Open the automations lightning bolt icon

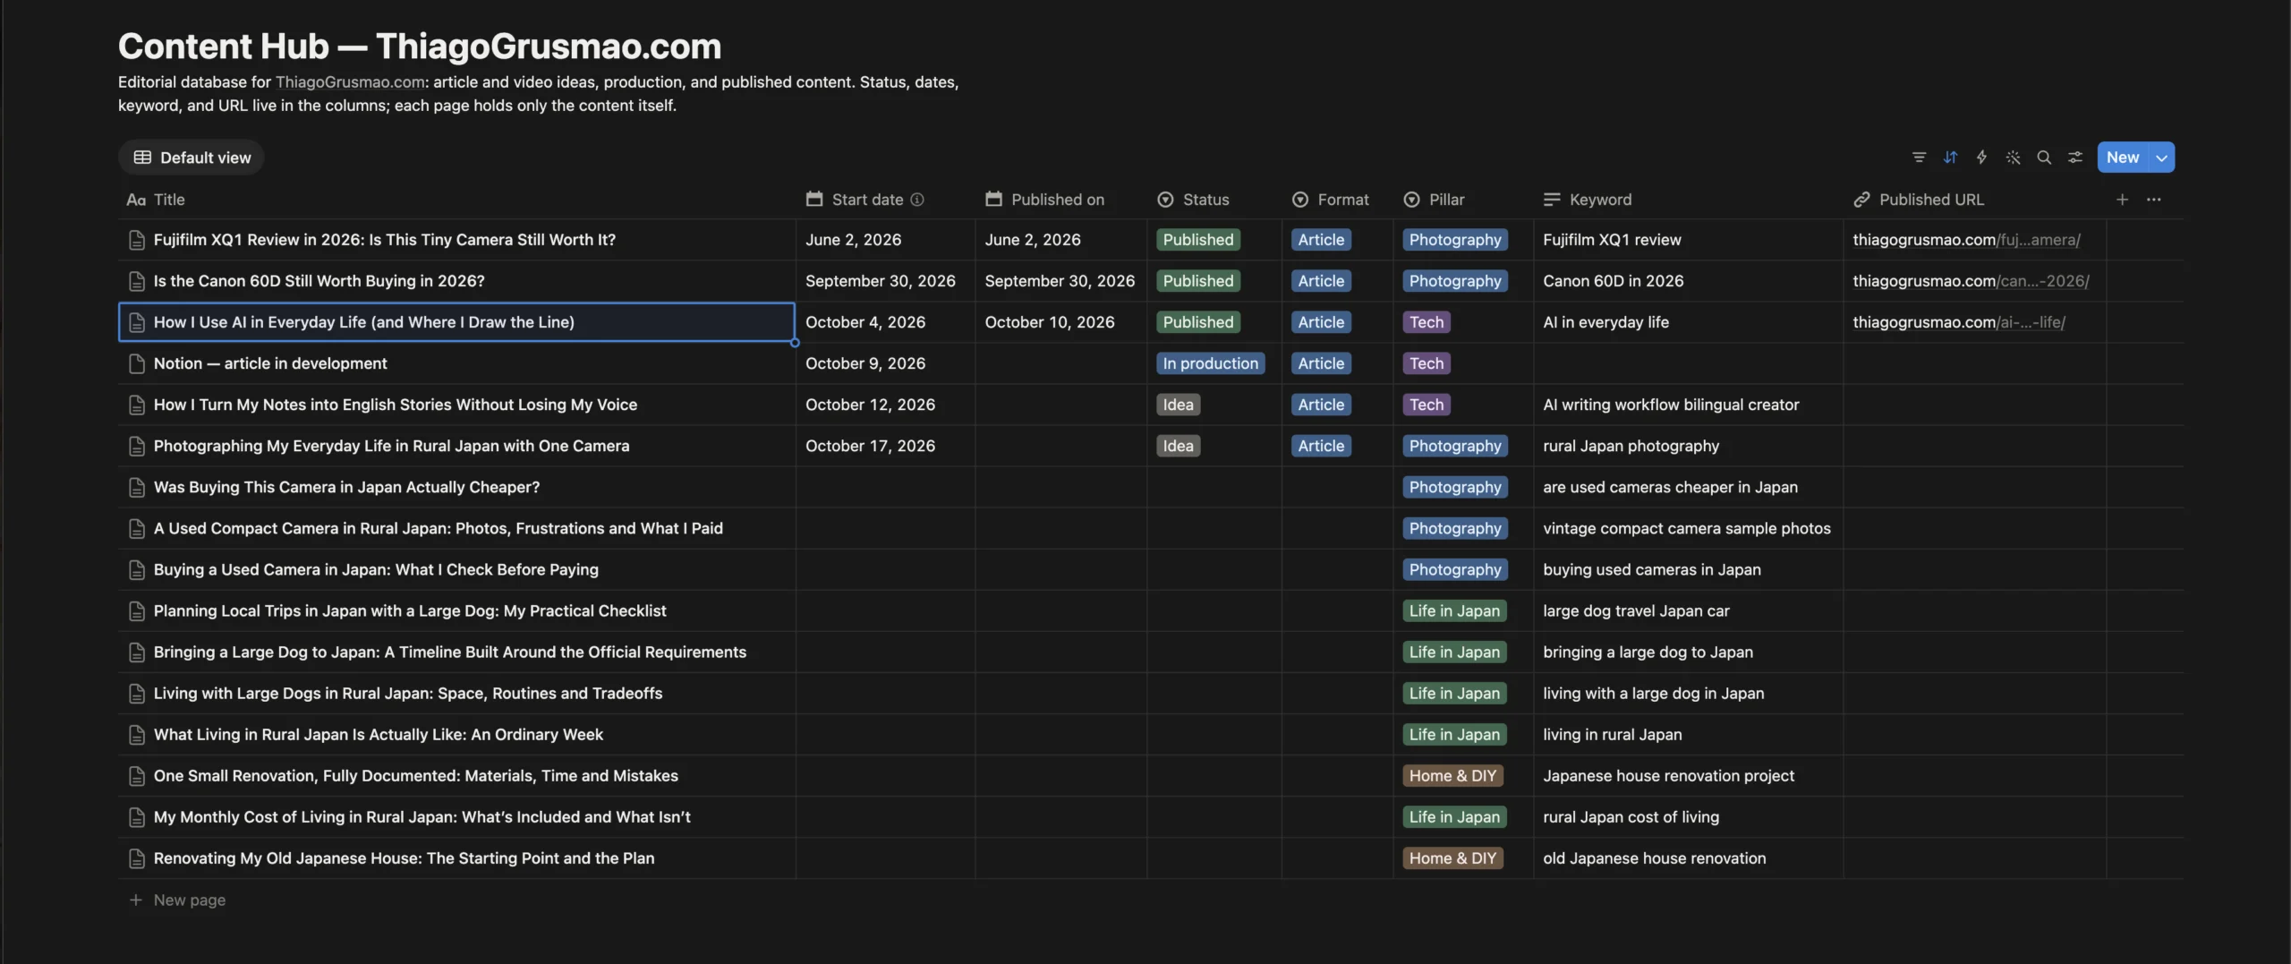pos(1981,158)
